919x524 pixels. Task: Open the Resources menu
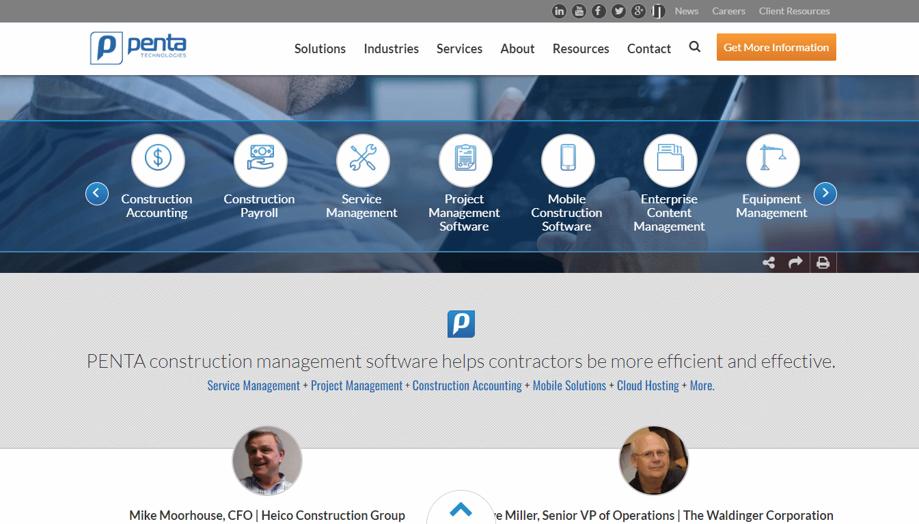coord(581,48)
